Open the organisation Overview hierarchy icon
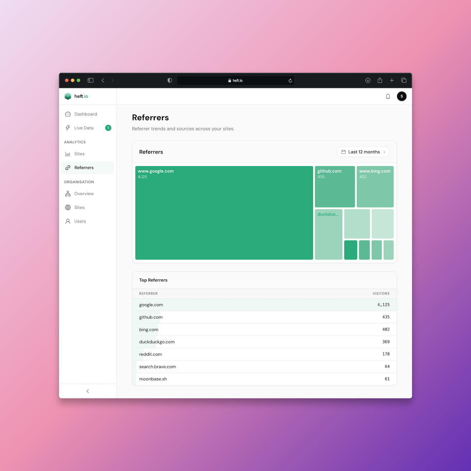Image resolution: width=471 pixels, height=471 pixels. tap(68, 193)
